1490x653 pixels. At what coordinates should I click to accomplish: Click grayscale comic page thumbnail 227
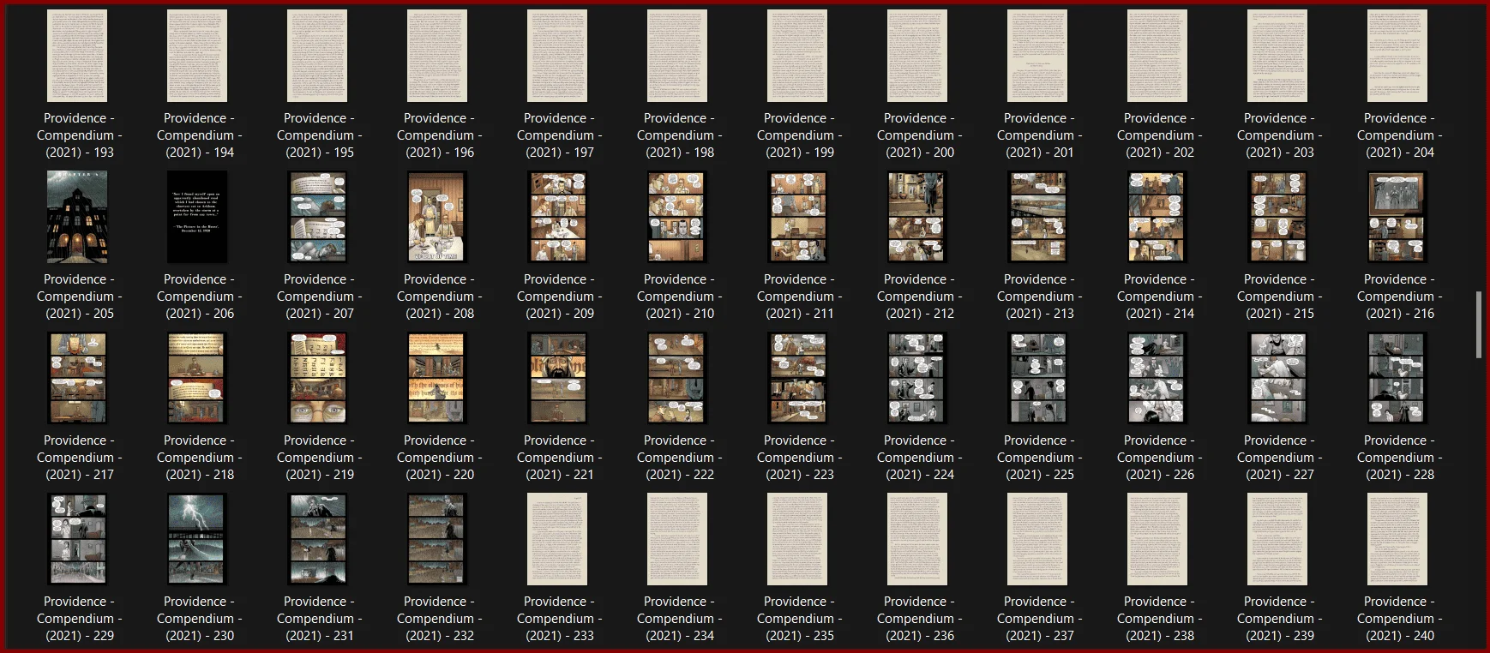coord(1277,378)
